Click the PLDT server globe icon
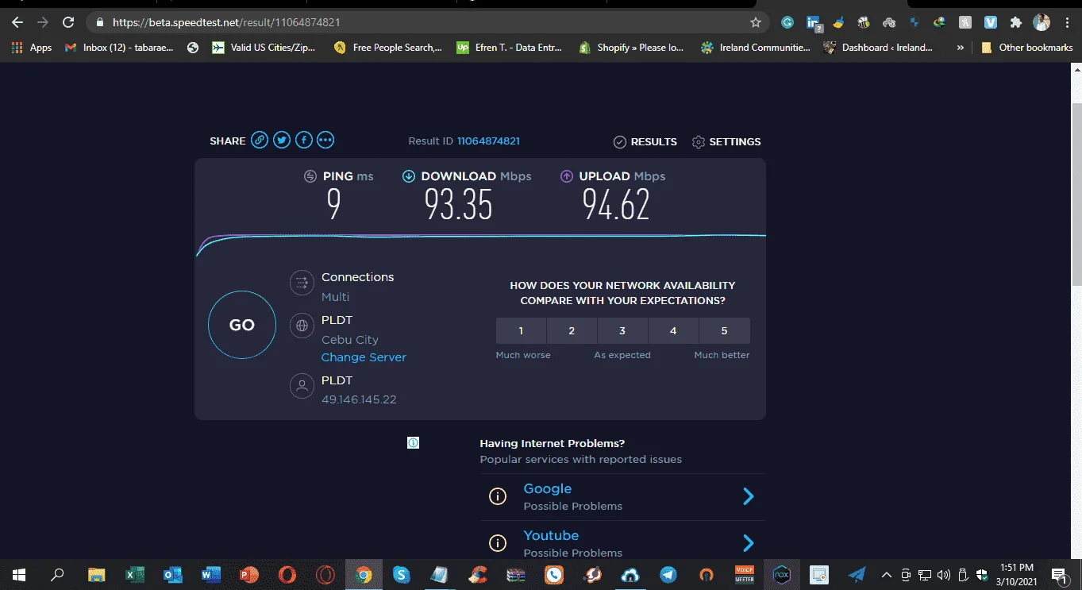The height and width of the screenshot is (590, 1082). coord(302,326)
